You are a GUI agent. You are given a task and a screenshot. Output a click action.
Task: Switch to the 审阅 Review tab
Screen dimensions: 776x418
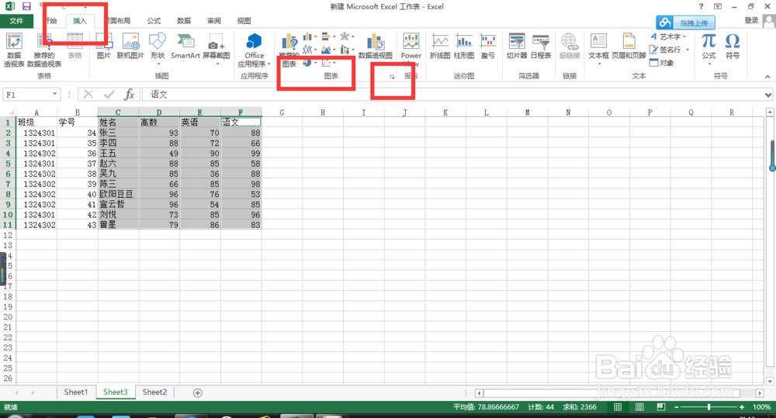214,21
